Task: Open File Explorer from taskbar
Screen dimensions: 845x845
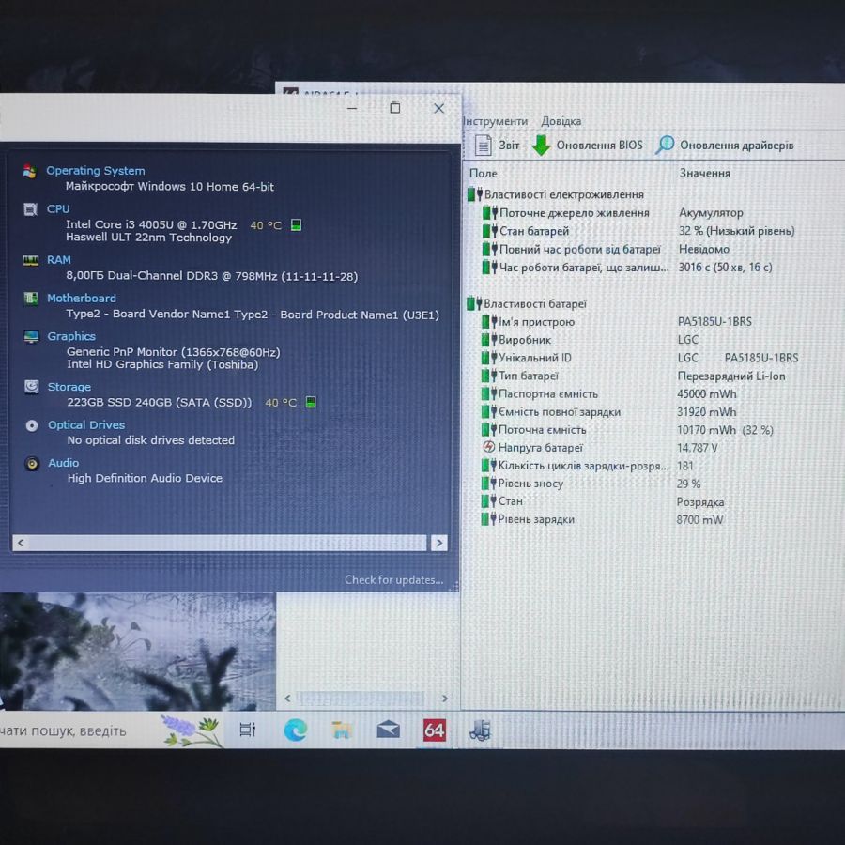Action: tap(342, 730)
